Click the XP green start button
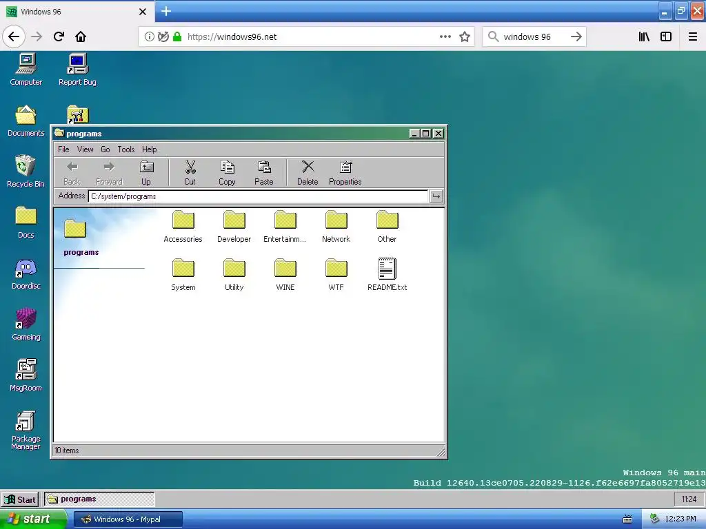This screenshot has height=529, width=706. point(33,519)
